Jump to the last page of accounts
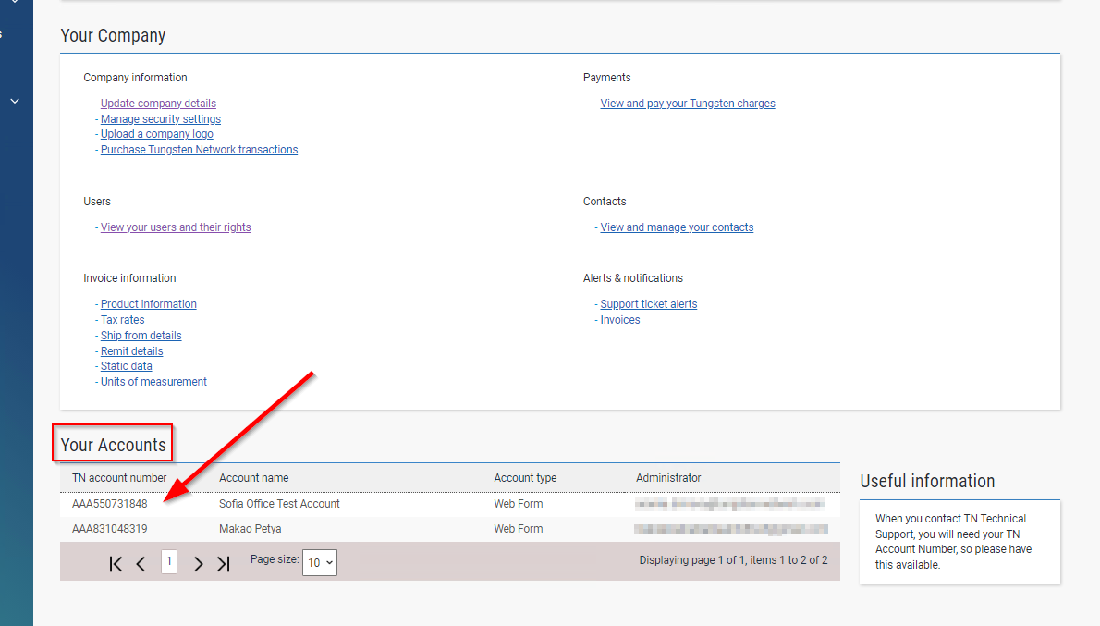Viewport: 1100px width, 626px height. (x=223, y=562)
